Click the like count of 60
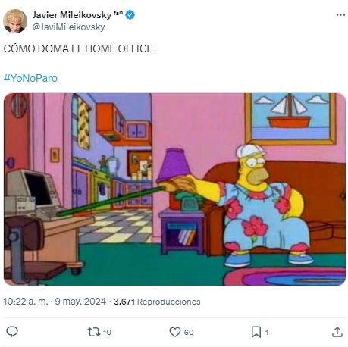The height and width of the screenshot is (347, 348). [189, 332]
